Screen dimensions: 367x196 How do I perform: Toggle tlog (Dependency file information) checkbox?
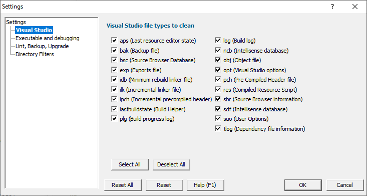tap(218, 129)
